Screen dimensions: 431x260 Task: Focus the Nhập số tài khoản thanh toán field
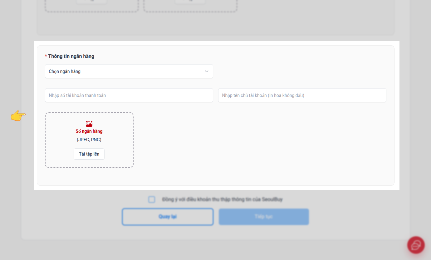click(x=129, y=95)
